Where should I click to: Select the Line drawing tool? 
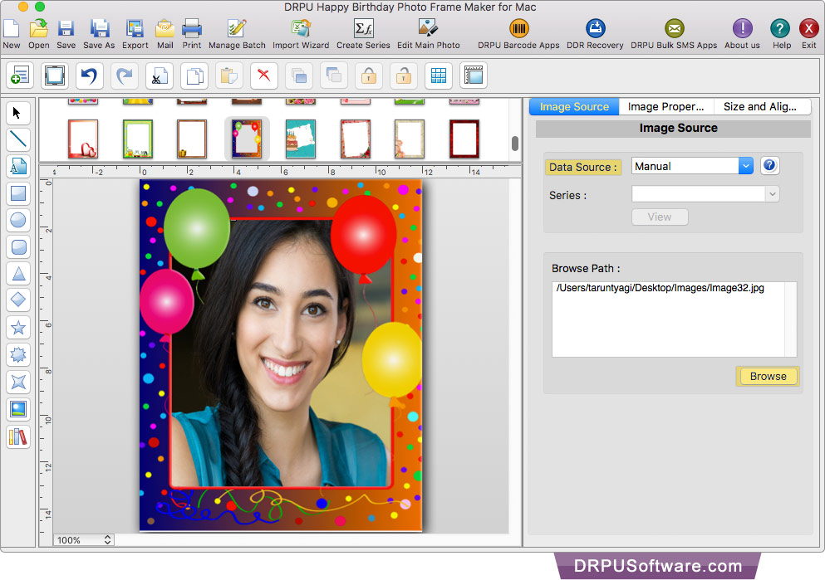pyautogui.click(x=18, y=139)
